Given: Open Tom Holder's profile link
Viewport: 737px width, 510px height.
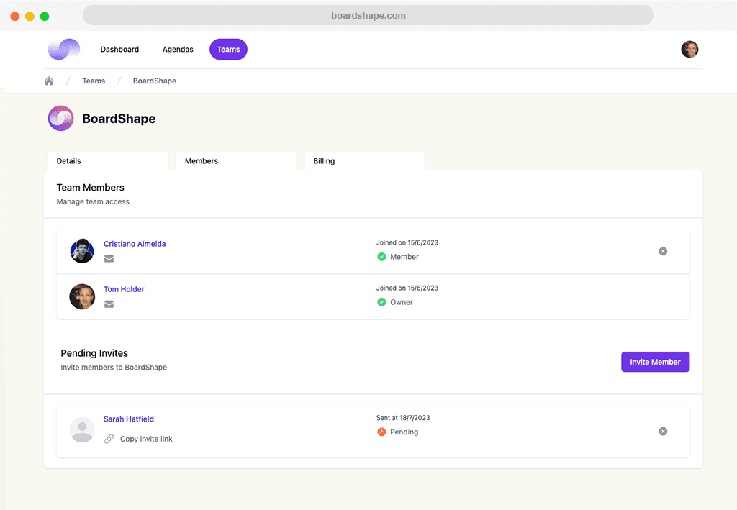Looking at the screenshot, I should click(124, 289).
